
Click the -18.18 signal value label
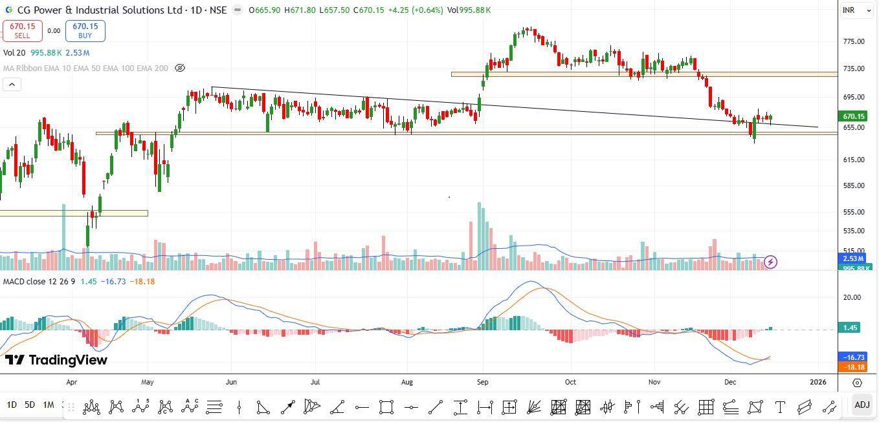(854, 366)
